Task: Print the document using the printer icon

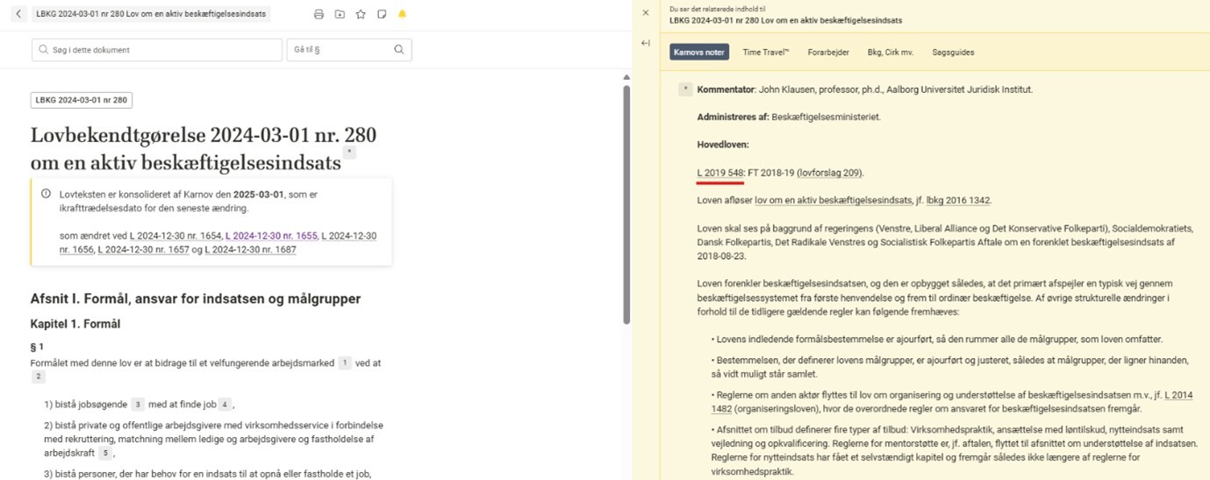Action: click(x=319, y=15)
